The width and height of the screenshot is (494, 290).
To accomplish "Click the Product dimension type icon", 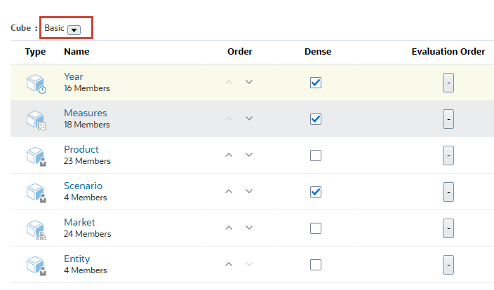I will tap(35, 156).
